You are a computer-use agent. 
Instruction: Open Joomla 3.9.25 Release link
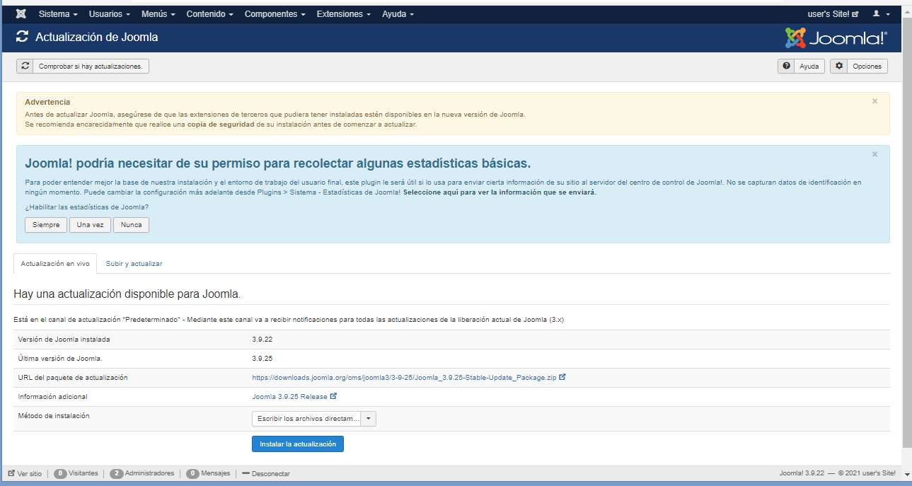[289, 397]
